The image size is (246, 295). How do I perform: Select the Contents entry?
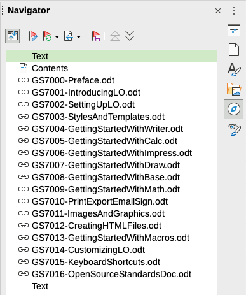tap(50, 68)
